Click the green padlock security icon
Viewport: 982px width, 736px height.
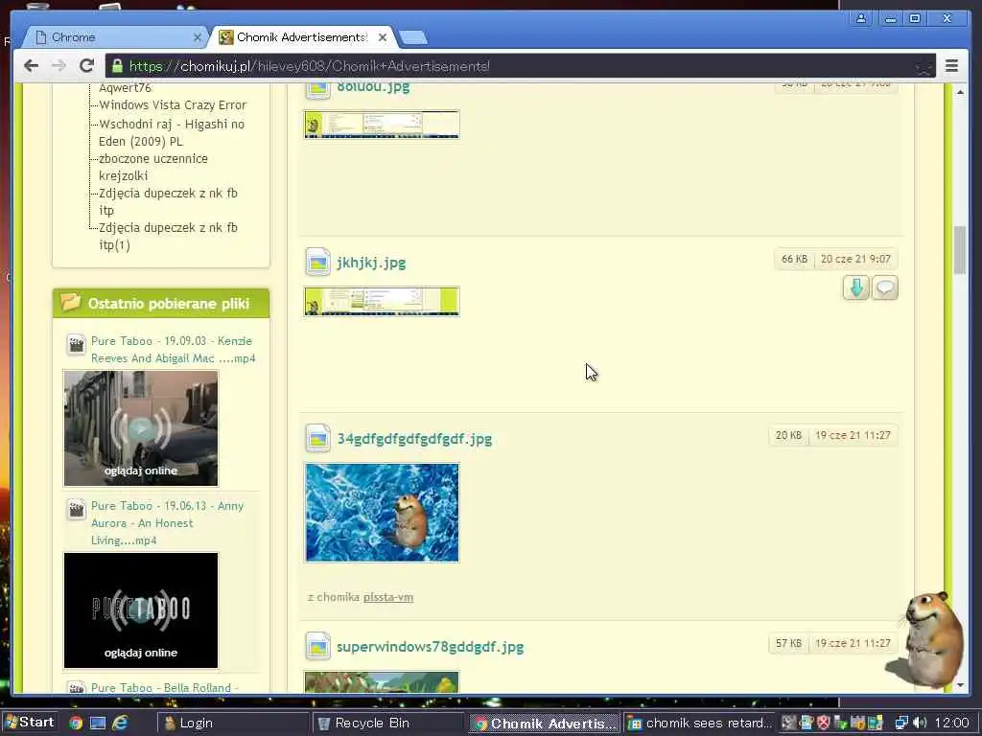point(117,66)
